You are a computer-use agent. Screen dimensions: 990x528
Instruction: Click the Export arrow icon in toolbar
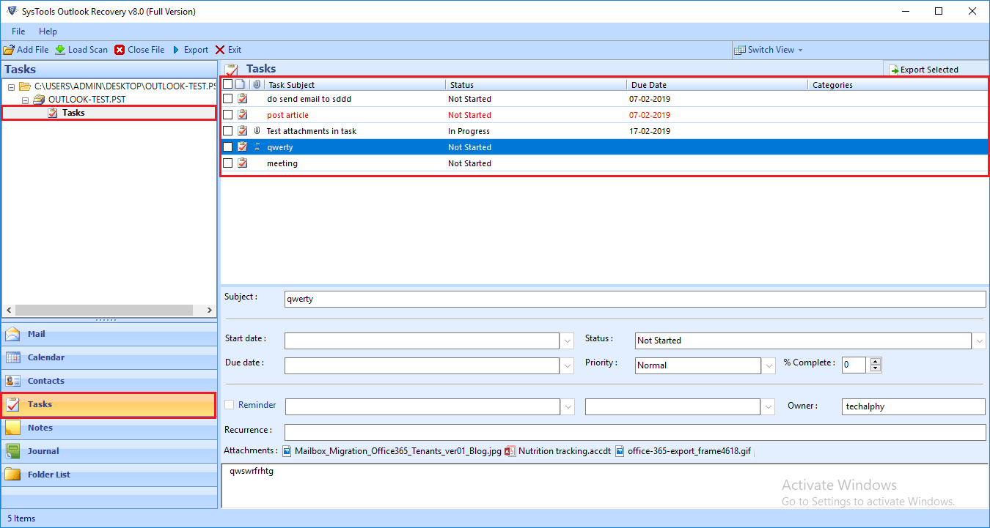tap(176, 50)
